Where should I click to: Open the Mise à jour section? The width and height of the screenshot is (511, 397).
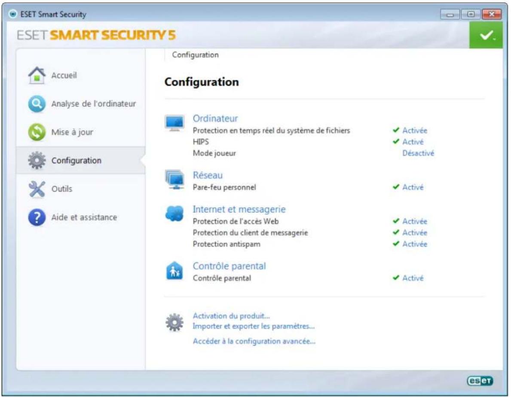(72, 132)
